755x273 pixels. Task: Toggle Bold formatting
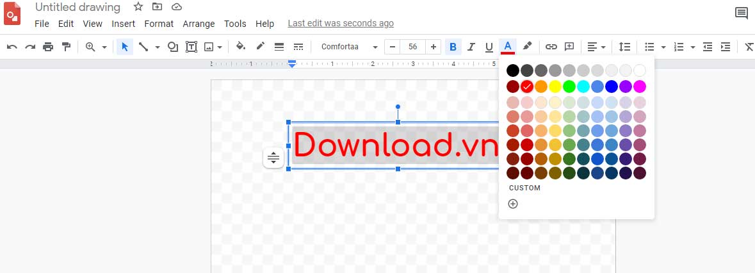click(453, 47)
